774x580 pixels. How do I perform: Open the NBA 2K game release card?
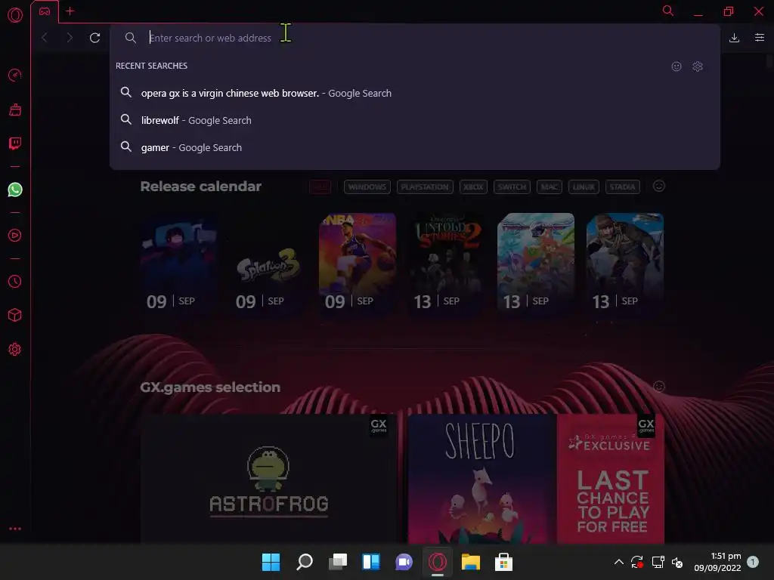[x=358, y=264]
